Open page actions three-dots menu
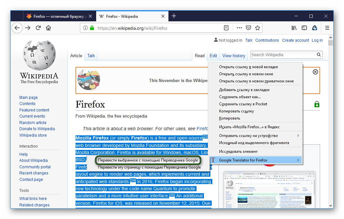The width and height of the screenshot is (344, 219). [x=239, y=28]
